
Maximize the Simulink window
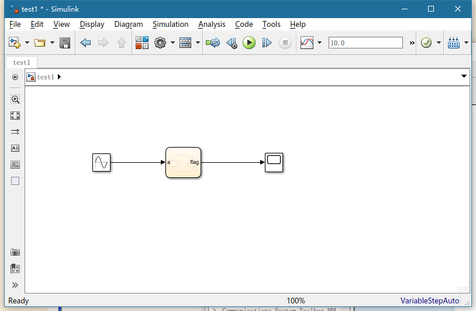click(x=431, y=9)
